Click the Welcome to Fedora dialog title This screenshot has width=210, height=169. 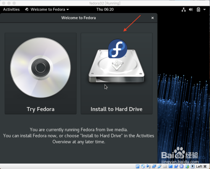[79, 18]
